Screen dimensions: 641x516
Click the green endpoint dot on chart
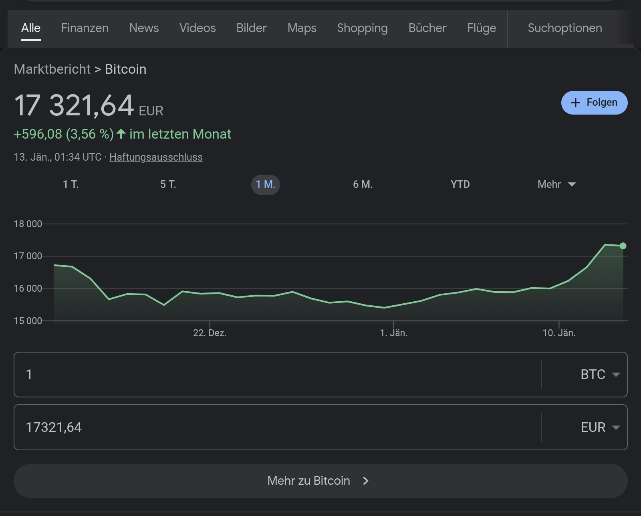(623, 246)
